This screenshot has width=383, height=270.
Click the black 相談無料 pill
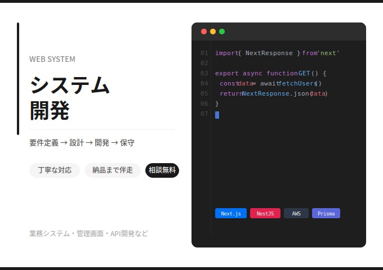point(162,170)
